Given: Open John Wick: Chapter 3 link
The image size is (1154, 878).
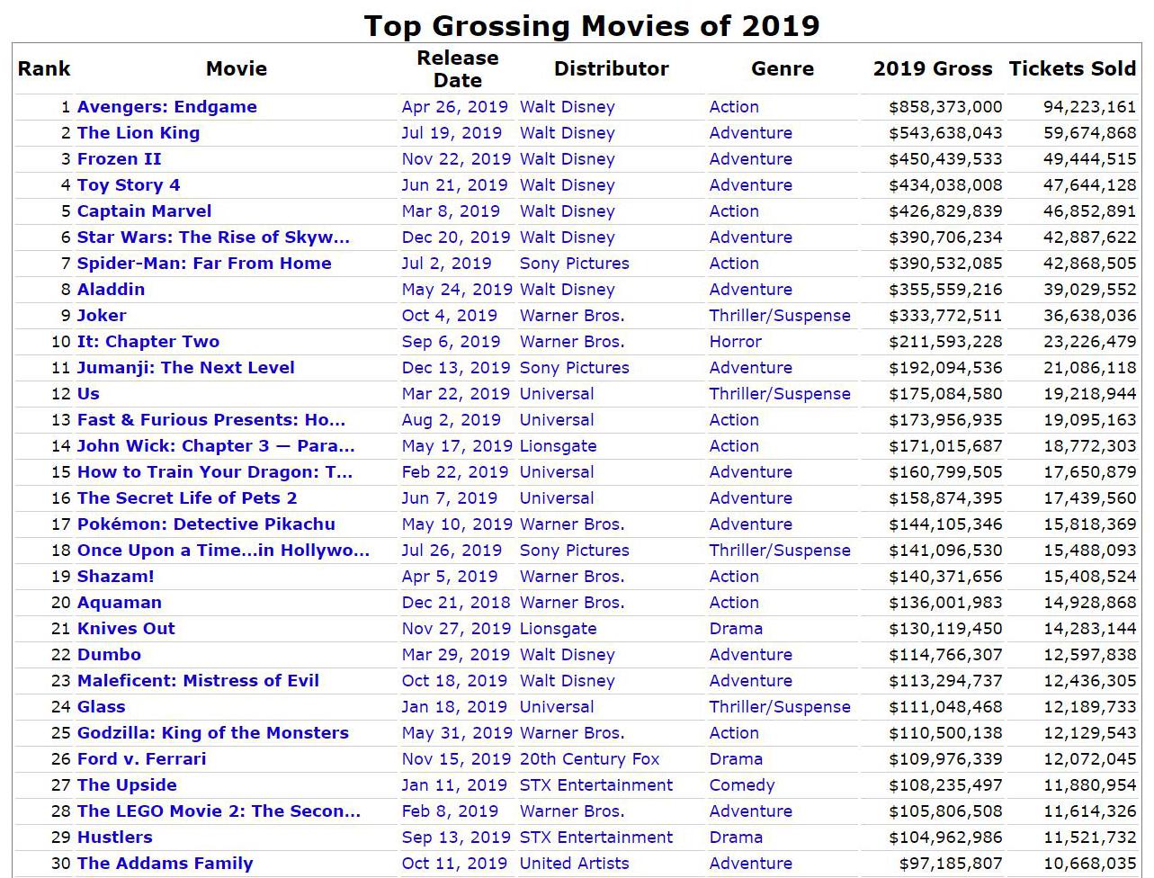Looking at the screenshot, I should (x=216, y=445).
